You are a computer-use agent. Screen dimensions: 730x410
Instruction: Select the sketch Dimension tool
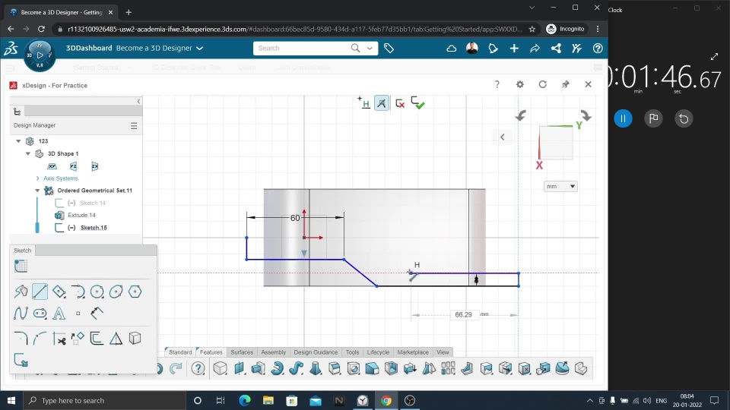[x=97, y=313]
